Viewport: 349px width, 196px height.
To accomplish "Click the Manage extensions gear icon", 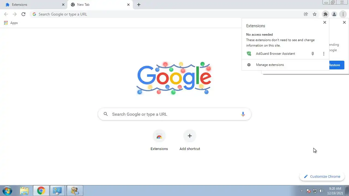I will tap(249, 65).
